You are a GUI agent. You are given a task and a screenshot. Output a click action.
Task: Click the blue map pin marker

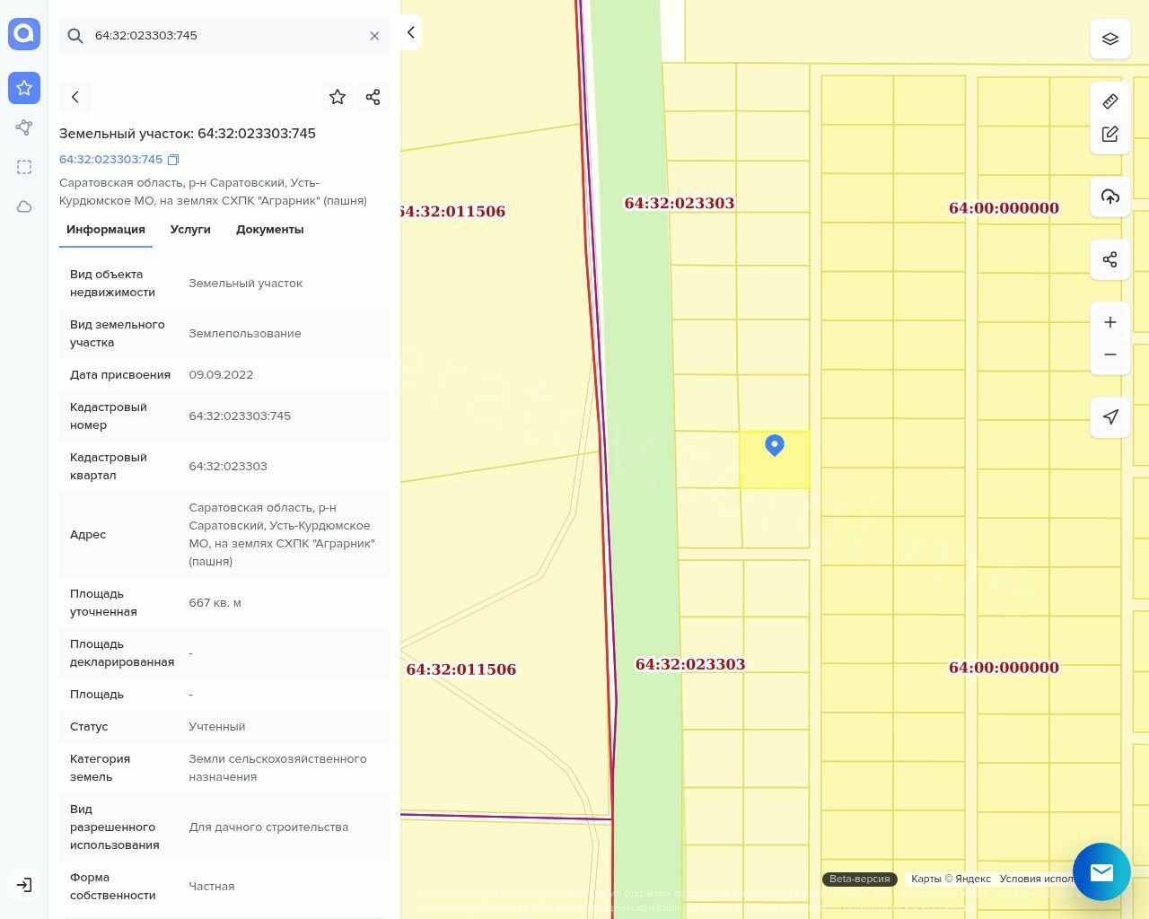(x=774, y=444)
